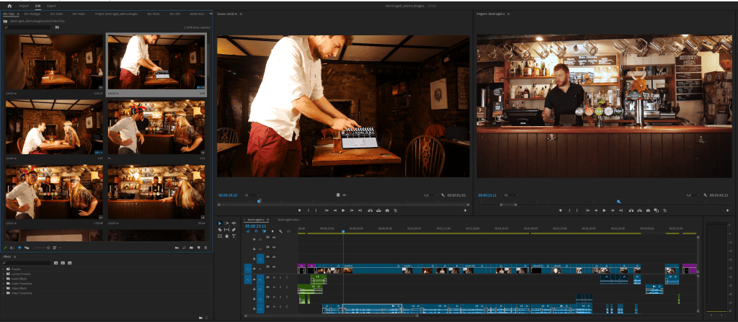Expand Audio Transitions folder
This screenshot has width=738, height=322.
(4, 283)
